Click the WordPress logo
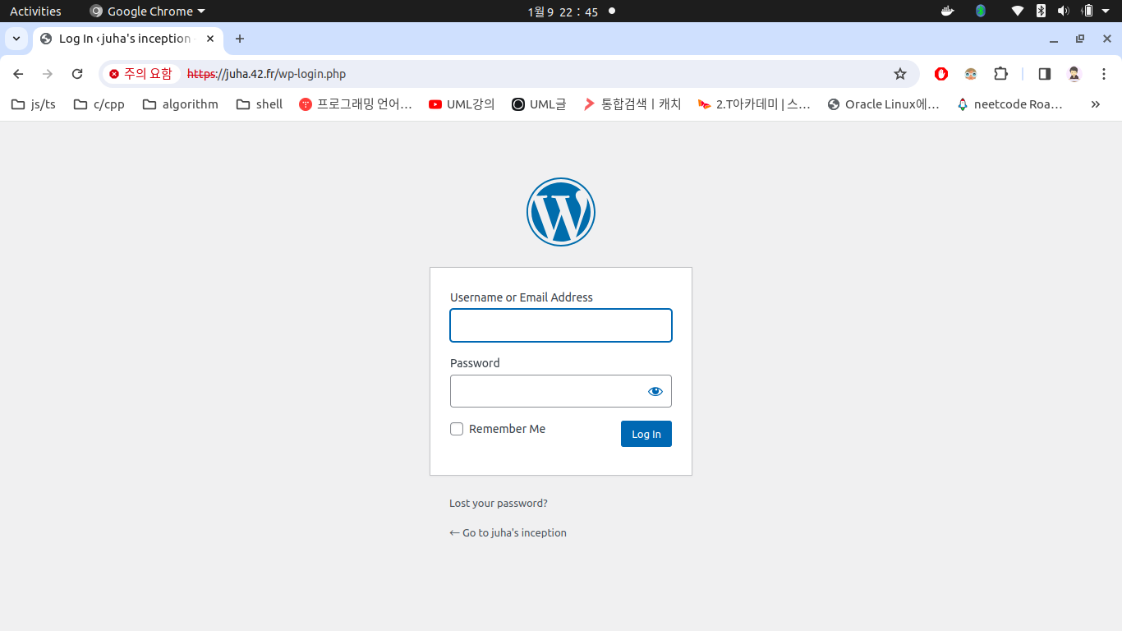The width and height of the screenshot is (1122, 631). click(x=561, y=212)
